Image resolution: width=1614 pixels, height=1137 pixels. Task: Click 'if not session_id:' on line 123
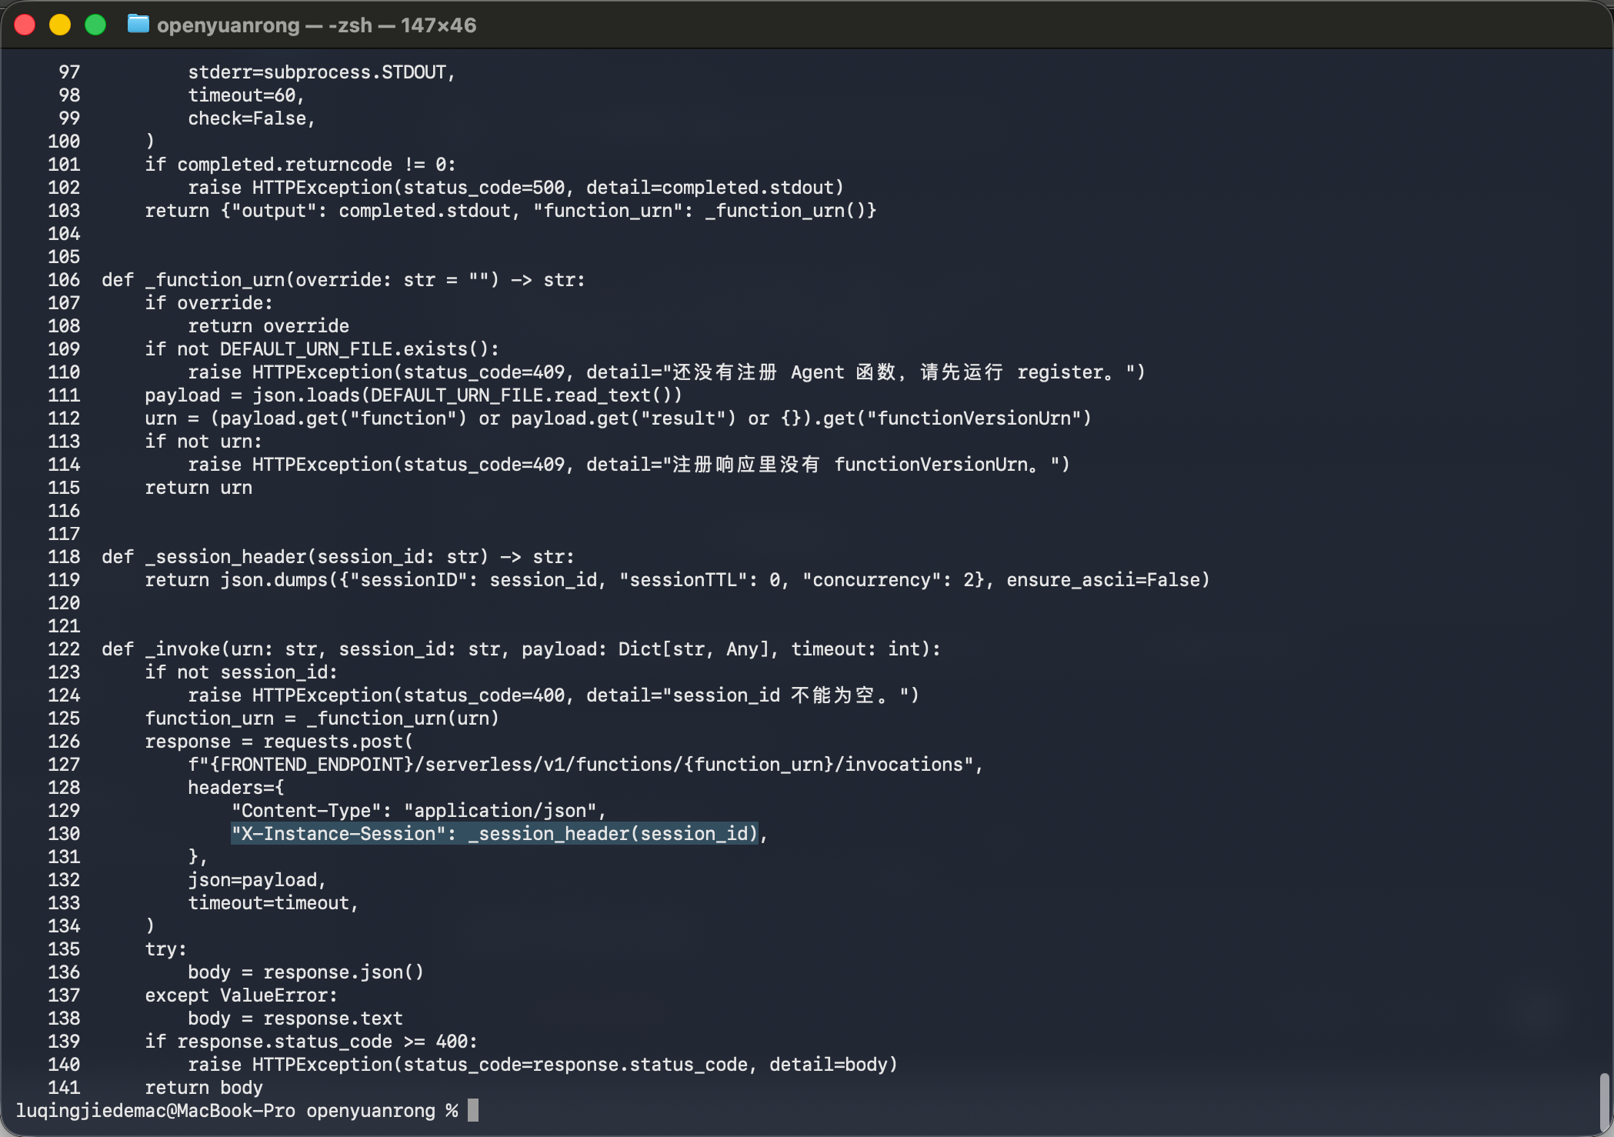coord(242,672)
